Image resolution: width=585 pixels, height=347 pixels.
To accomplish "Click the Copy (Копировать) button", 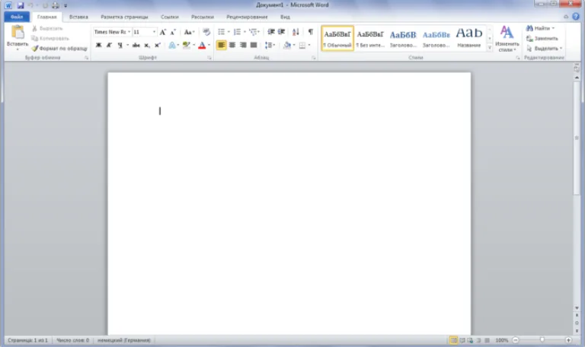I will pos(50,38).
